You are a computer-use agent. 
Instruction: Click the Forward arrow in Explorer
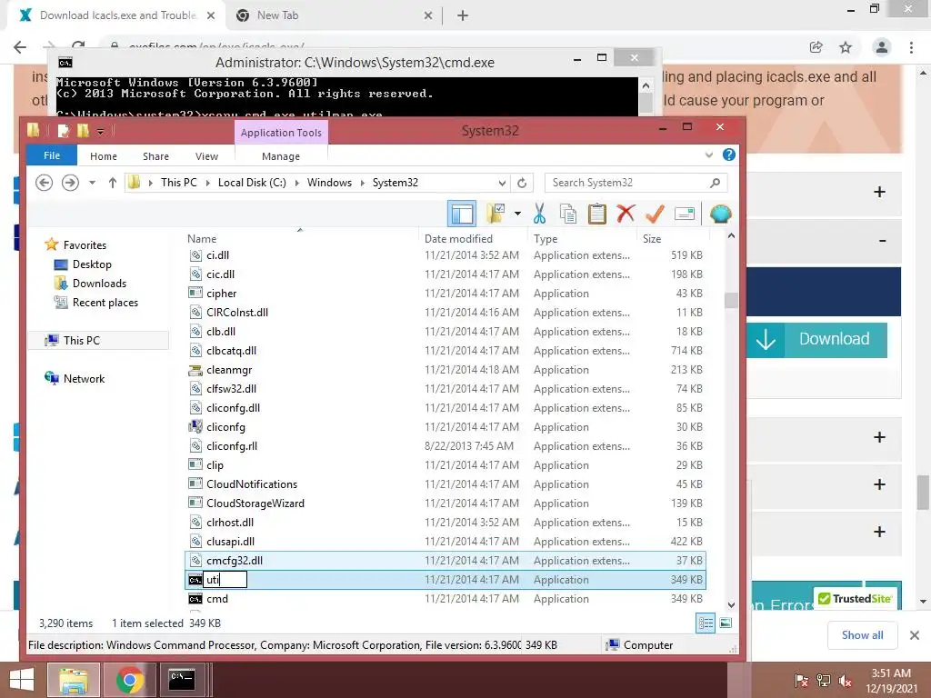coord(70,182)
